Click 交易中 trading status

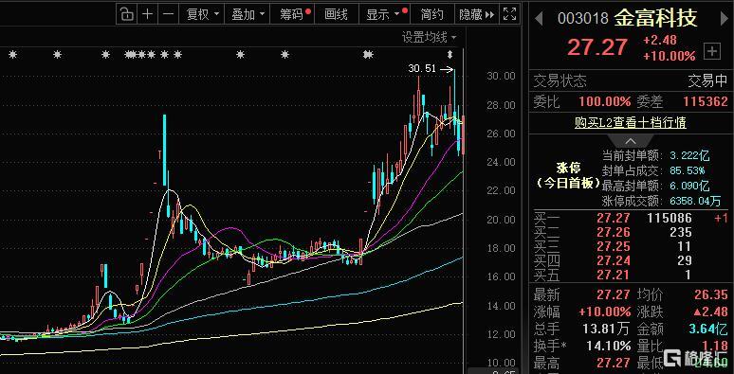pyautogui.click(x=707, y=80)
